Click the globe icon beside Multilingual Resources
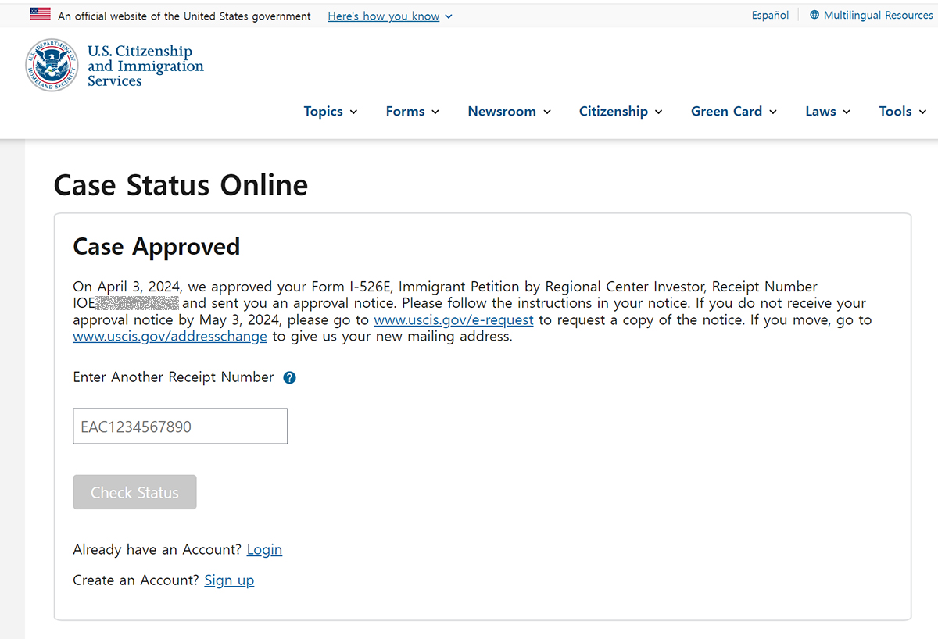938x639 pixels. click(x=814, y=15)
